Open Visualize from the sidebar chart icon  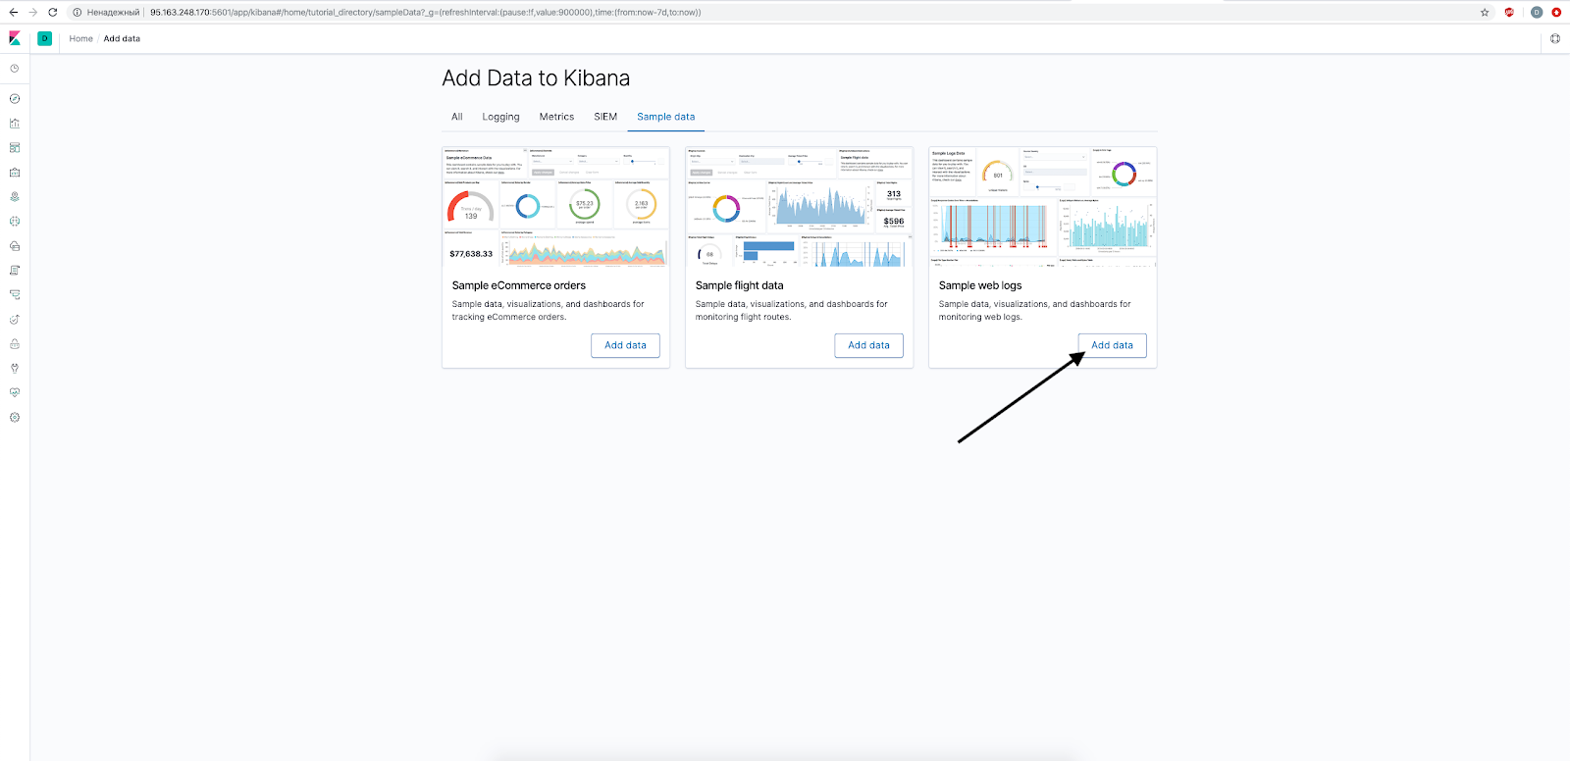point(15,124)
